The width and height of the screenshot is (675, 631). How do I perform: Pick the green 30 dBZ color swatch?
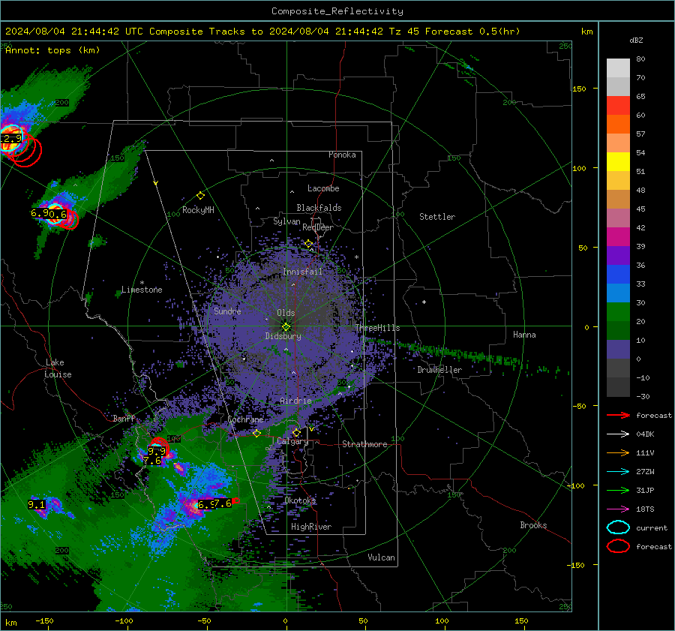(618, 312)
